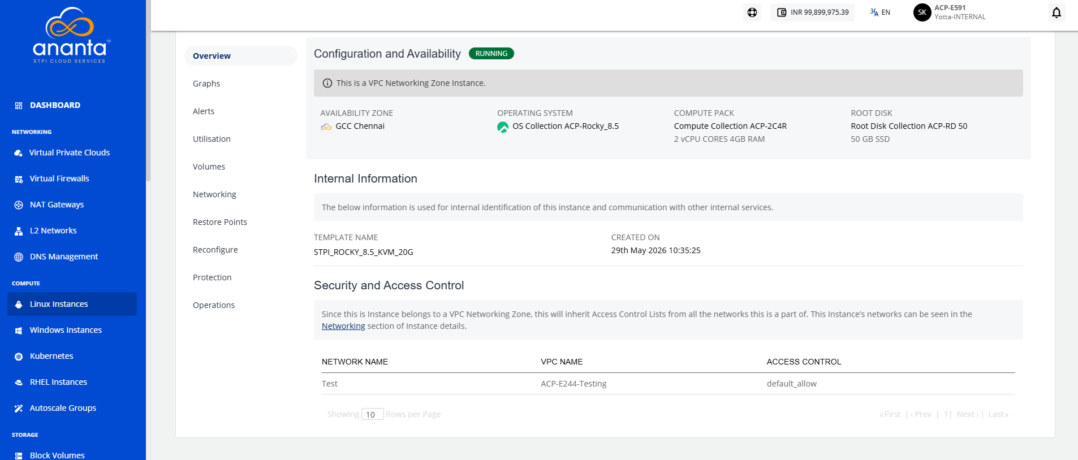Click the SK user avatar
Screen dimensions: 1078x460
pos(922,12)
